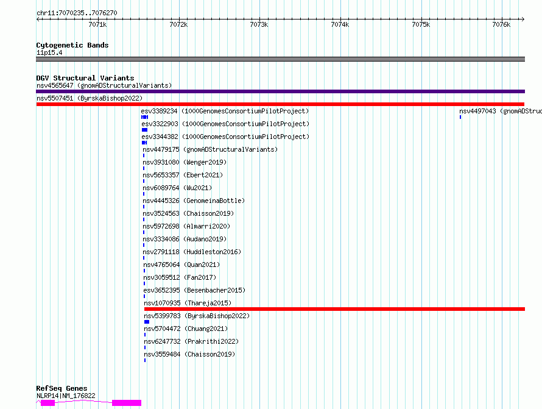Click the nsv4565647 gnomAD variant label

[x=104, y=85]
